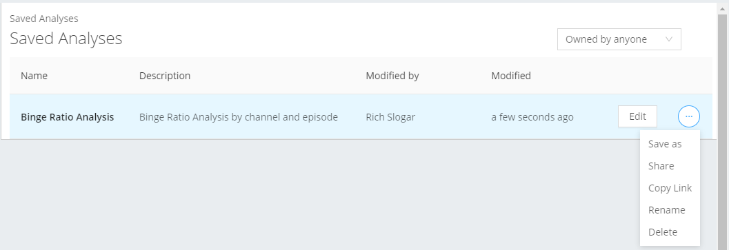Click the three-dot more options icon

(x=688, y=116)
